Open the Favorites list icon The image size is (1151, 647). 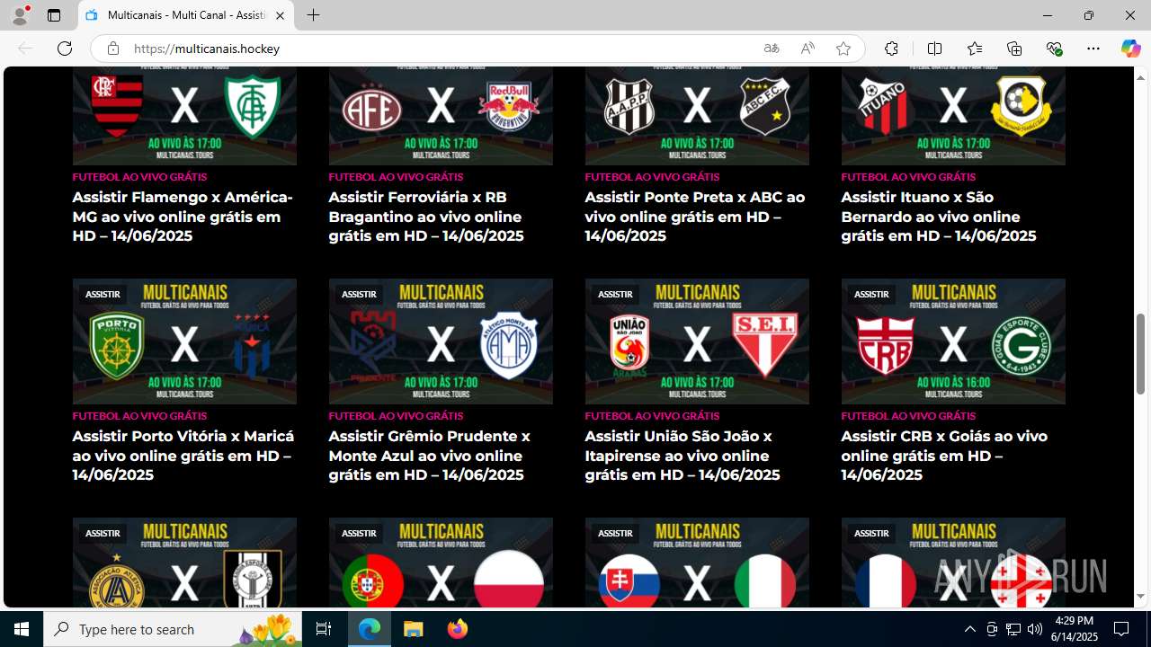tap(975, 49)
